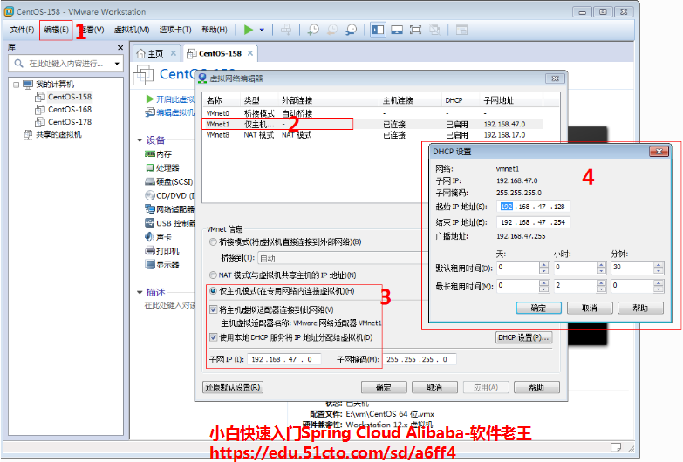
Task: Select the VMnet8 NAT row in the network list
Action: pyautogui.click(x=373, y=135)
